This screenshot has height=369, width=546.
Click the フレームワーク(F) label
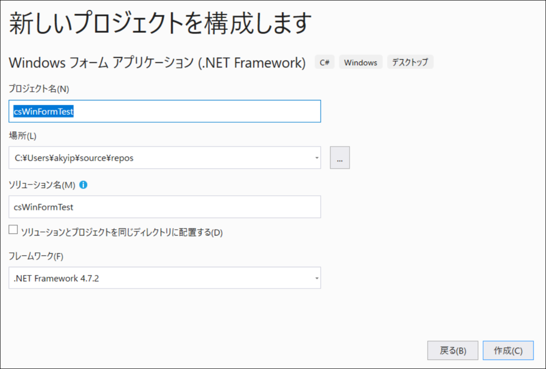(x=36, y=256)
